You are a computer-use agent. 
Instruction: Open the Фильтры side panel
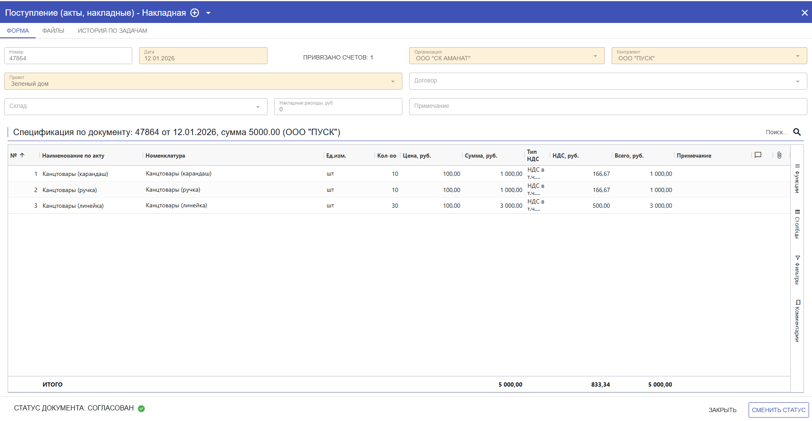coord(797,269)
